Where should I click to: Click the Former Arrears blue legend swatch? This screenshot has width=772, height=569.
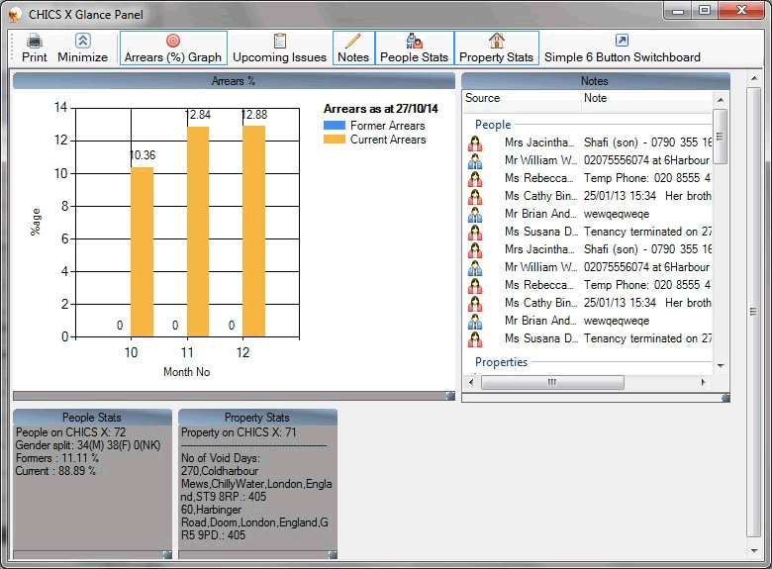pos(334,126)
